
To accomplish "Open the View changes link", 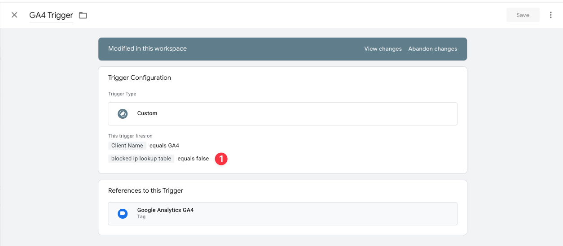I will click(x=383, y=49).
